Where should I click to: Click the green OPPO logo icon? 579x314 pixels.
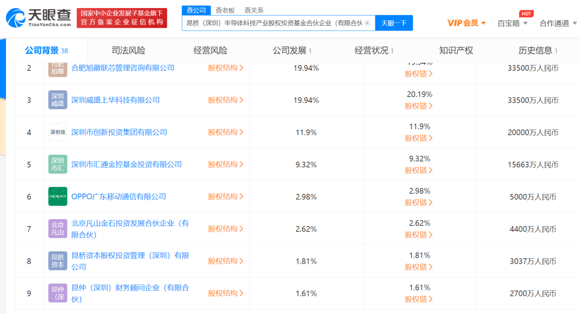57,196
